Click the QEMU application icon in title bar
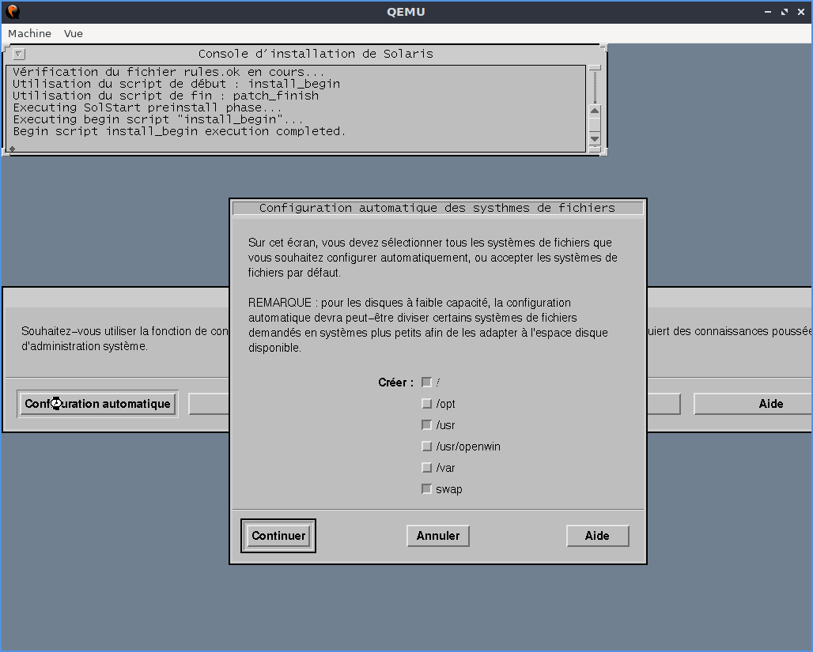This screenshot has height=652, width=813. coord(13,11)
